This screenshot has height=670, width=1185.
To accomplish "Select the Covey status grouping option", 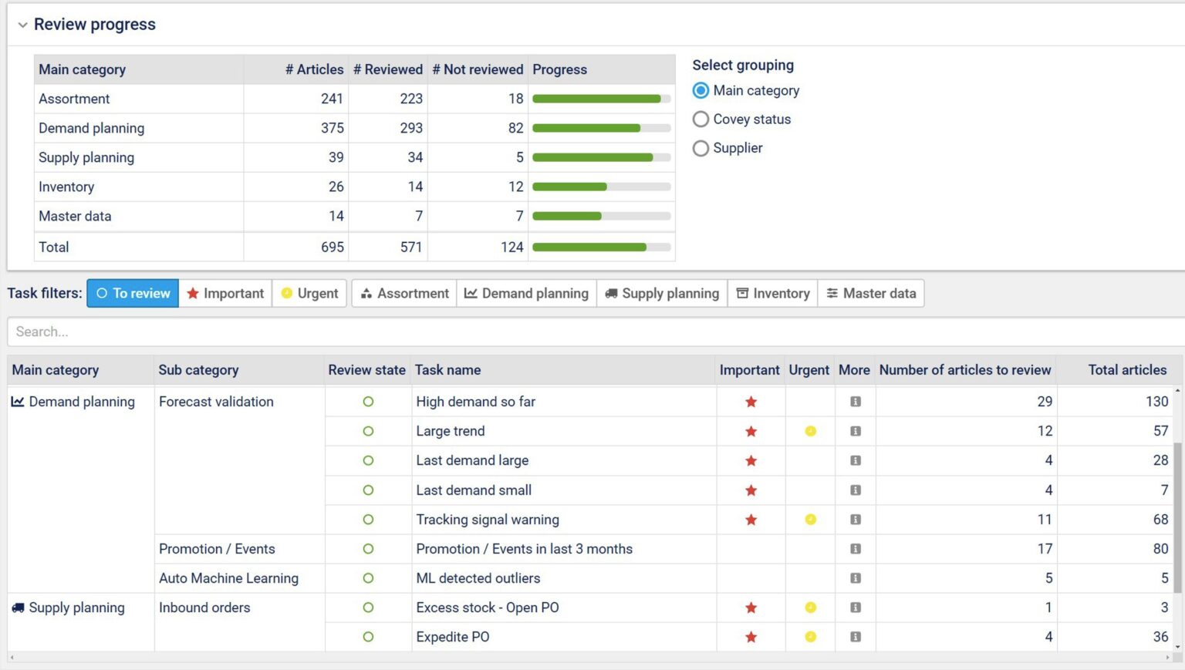I will click(x=701, y=120).
